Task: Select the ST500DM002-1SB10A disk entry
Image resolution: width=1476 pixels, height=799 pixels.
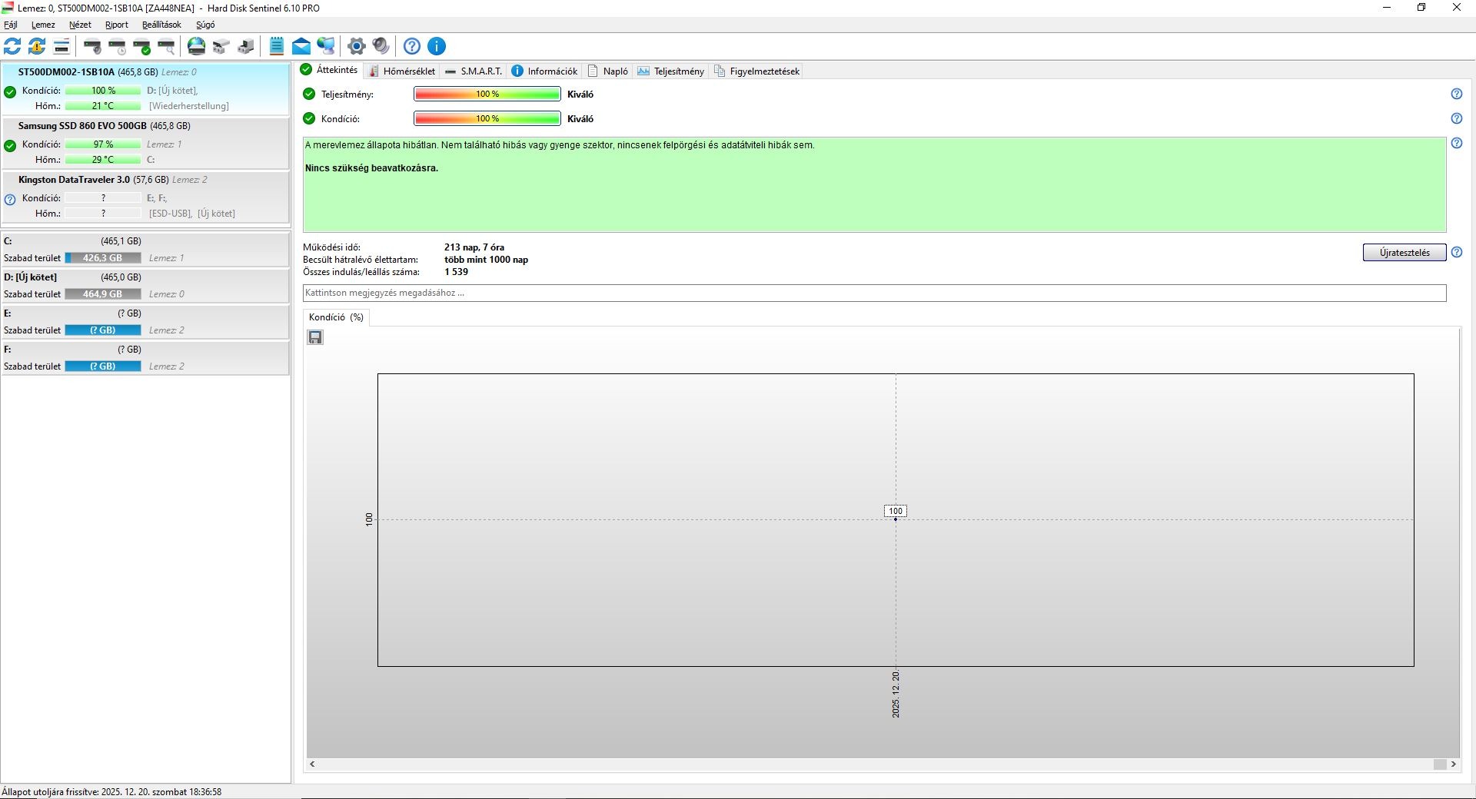Action: 145,89
